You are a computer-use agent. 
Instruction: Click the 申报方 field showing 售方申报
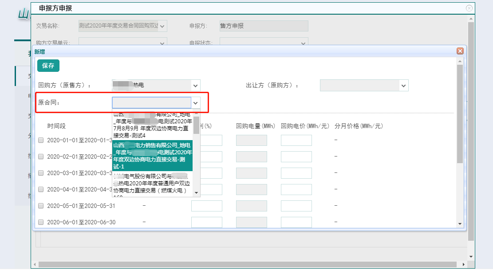264,26
